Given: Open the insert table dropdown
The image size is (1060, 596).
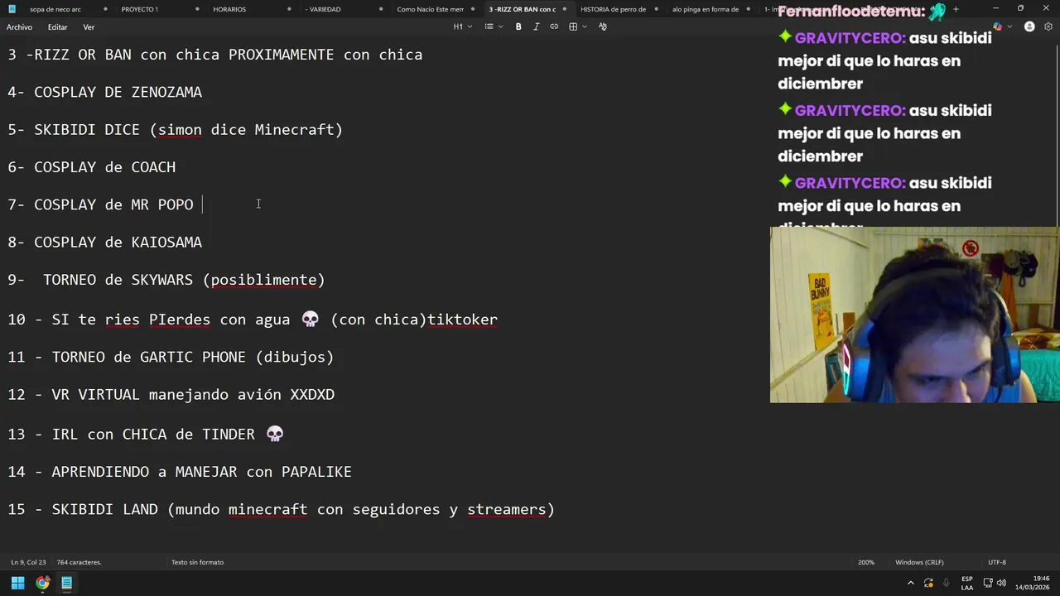Looking at the screenshot, I should coord(577,26).
